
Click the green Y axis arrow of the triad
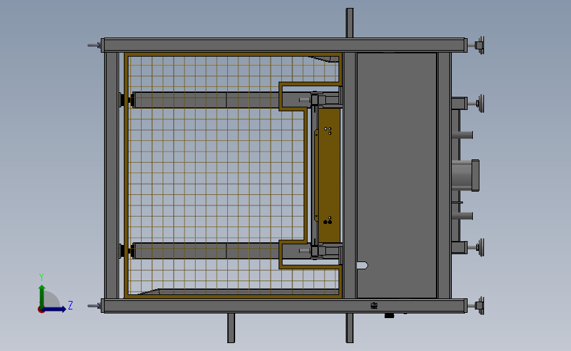coord(42,296)
